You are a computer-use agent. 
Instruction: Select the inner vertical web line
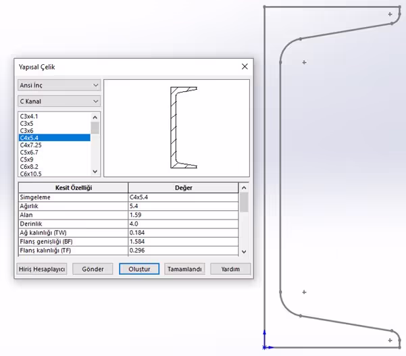(280, 177)
